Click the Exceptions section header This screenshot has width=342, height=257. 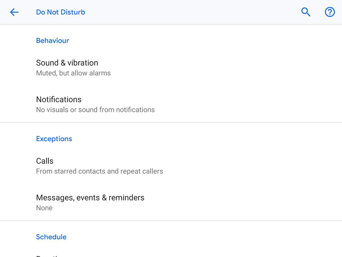[x=54, y=139]
